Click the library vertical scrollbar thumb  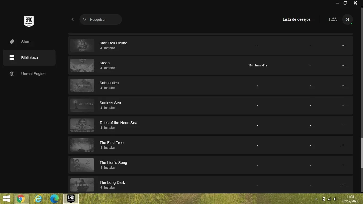coord(362,153)
